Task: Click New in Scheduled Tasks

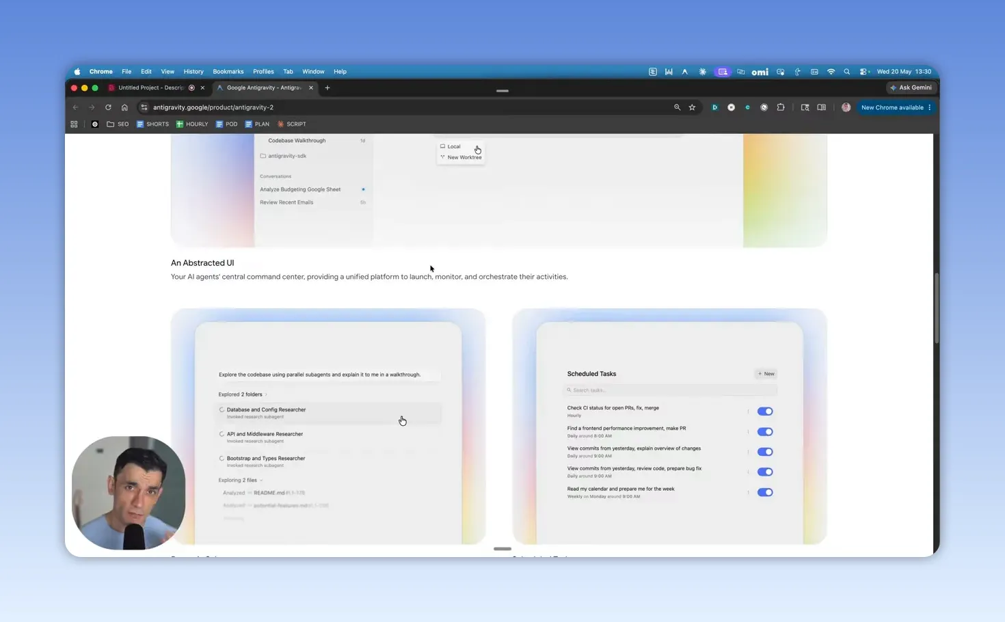Action: (x=766, y=374)
